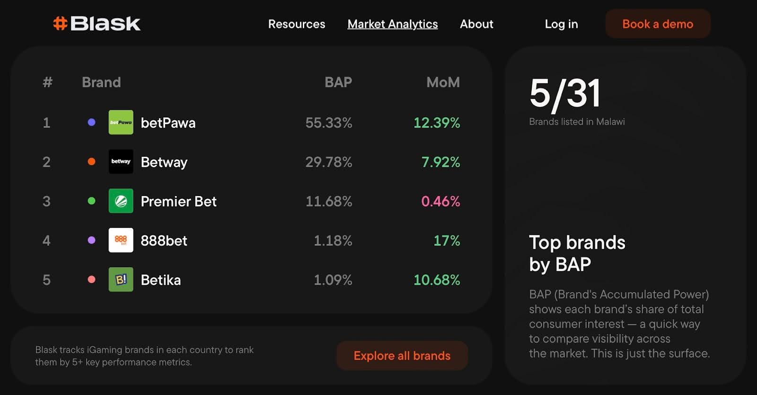
Task: Click the betPawa green logo icon
Action: [x=121, y=122]
